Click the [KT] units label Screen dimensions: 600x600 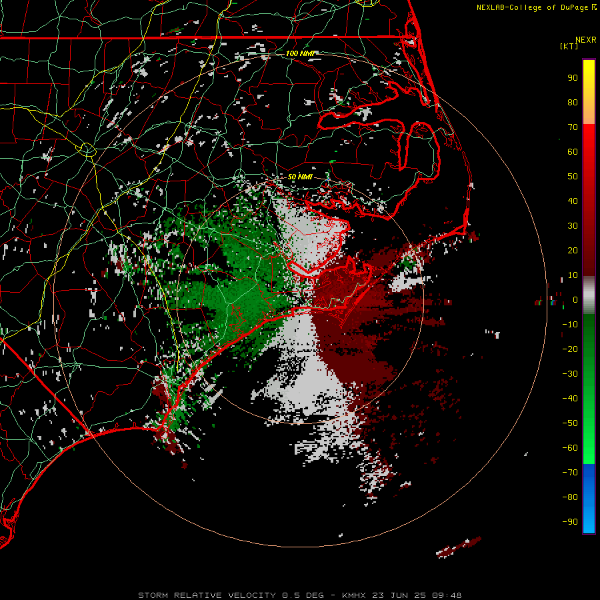(569, 46)
